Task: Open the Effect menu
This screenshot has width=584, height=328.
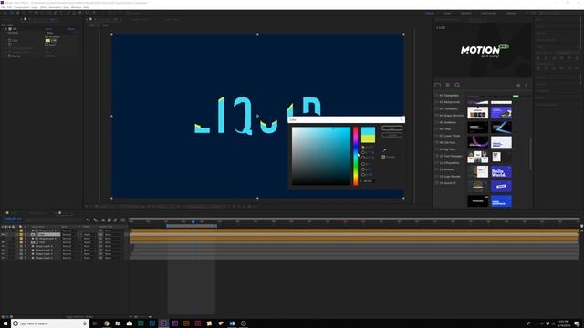Action: coord(43,7)
